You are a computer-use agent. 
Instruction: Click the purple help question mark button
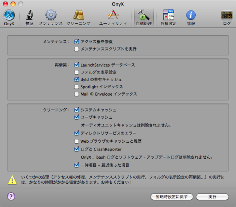[11, 196]
